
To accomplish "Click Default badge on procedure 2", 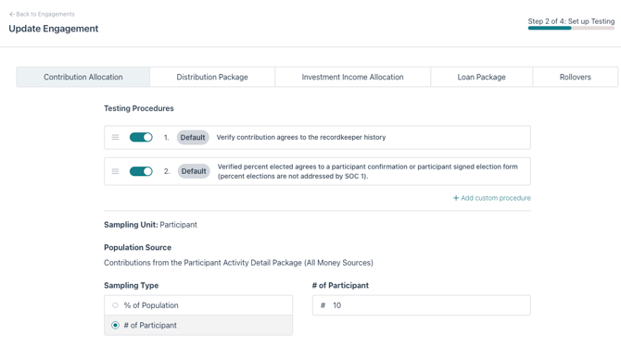I will [194, 171].
